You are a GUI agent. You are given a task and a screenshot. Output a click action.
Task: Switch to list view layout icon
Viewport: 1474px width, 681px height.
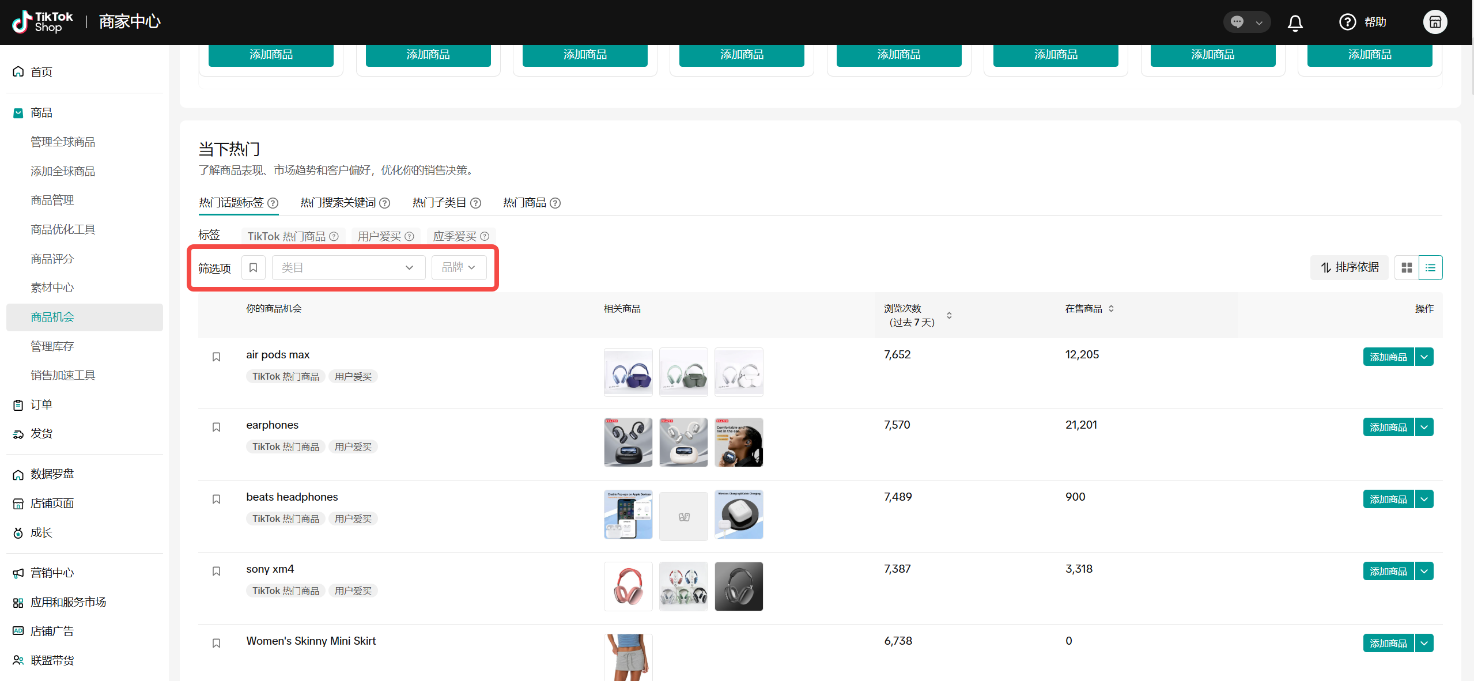[x=1430, y=268]
